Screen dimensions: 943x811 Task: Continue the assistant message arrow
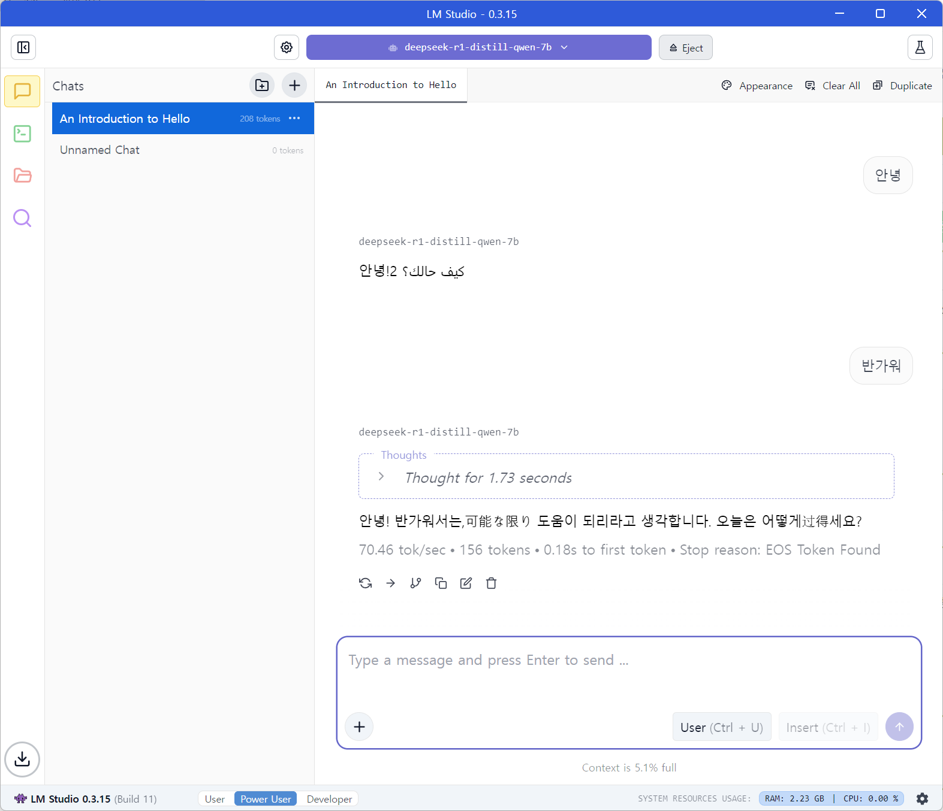391,583
